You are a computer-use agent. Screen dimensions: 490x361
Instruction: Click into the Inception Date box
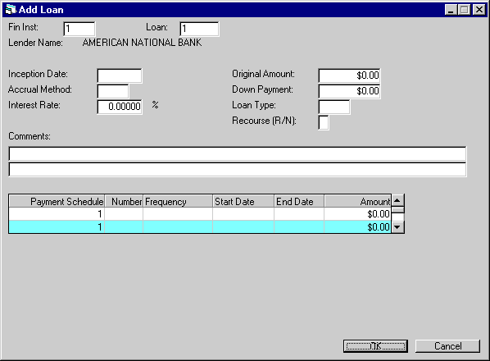(x=120, y=76)
